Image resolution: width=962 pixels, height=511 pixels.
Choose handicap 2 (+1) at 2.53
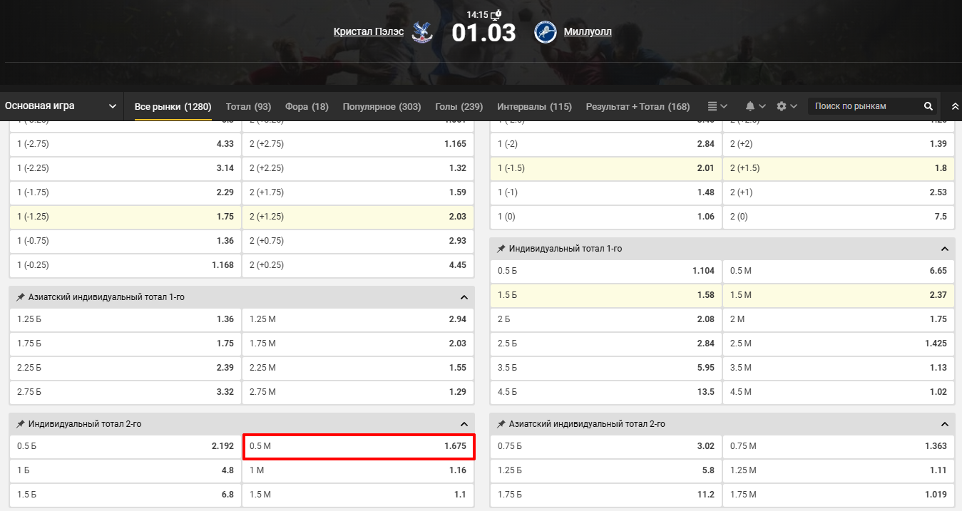pos(839,192)
